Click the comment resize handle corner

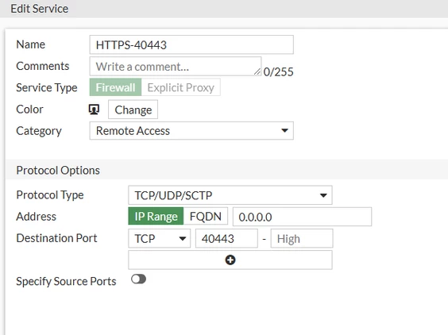point(257,72)
